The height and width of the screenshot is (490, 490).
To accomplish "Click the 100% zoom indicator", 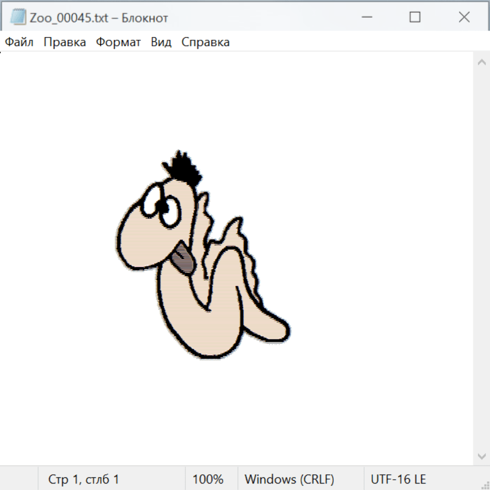I will [x=208, y=480].
